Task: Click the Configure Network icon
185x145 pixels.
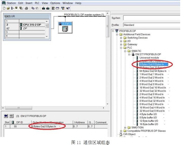Action: (63, 8)
